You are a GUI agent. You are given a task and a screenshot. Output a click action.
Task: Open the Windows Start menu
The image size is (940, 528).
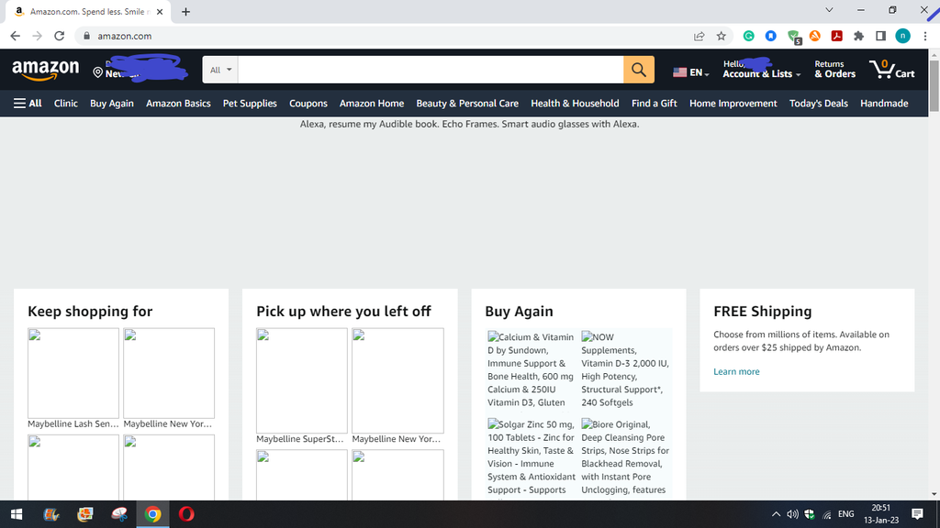17,514
